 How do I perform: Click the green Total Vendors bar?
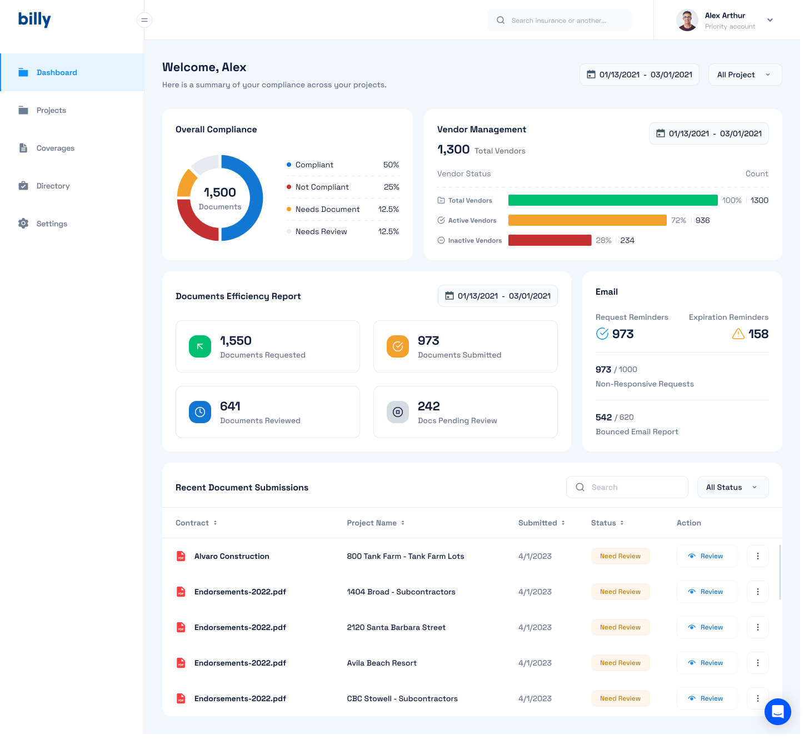tap(613, 200)
